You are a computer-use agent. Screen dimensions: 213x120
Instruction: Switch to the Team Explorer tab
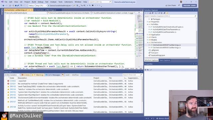pyautogui.click(x=165, y=60)
